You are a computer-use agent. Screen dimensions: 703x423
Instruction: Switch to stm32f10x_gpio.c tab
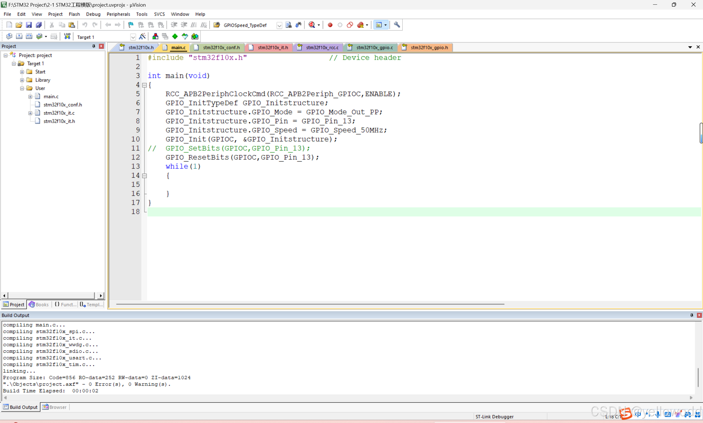pos(374,48)
